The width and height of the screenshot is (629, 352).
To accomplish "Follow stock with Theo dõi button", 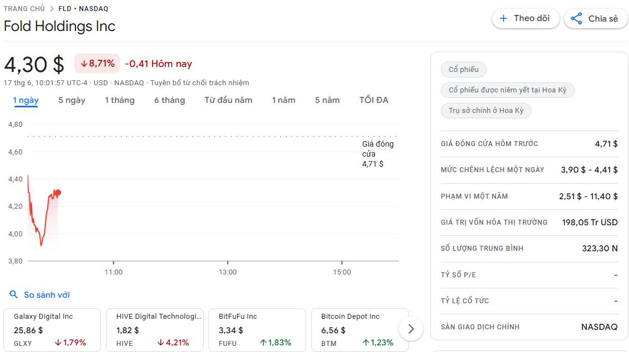I will [525, 18].
